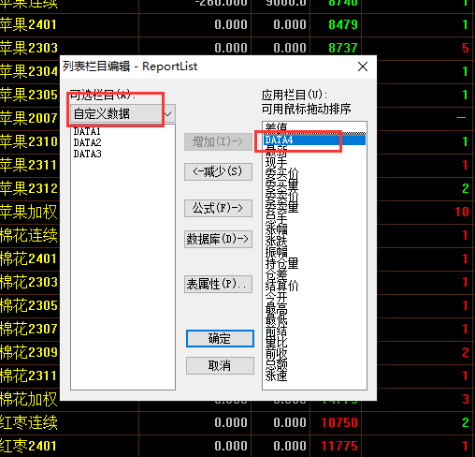Select 最高 in applied columns list
Viewport: 475px width, 457px height.
(x=276, y=308)
